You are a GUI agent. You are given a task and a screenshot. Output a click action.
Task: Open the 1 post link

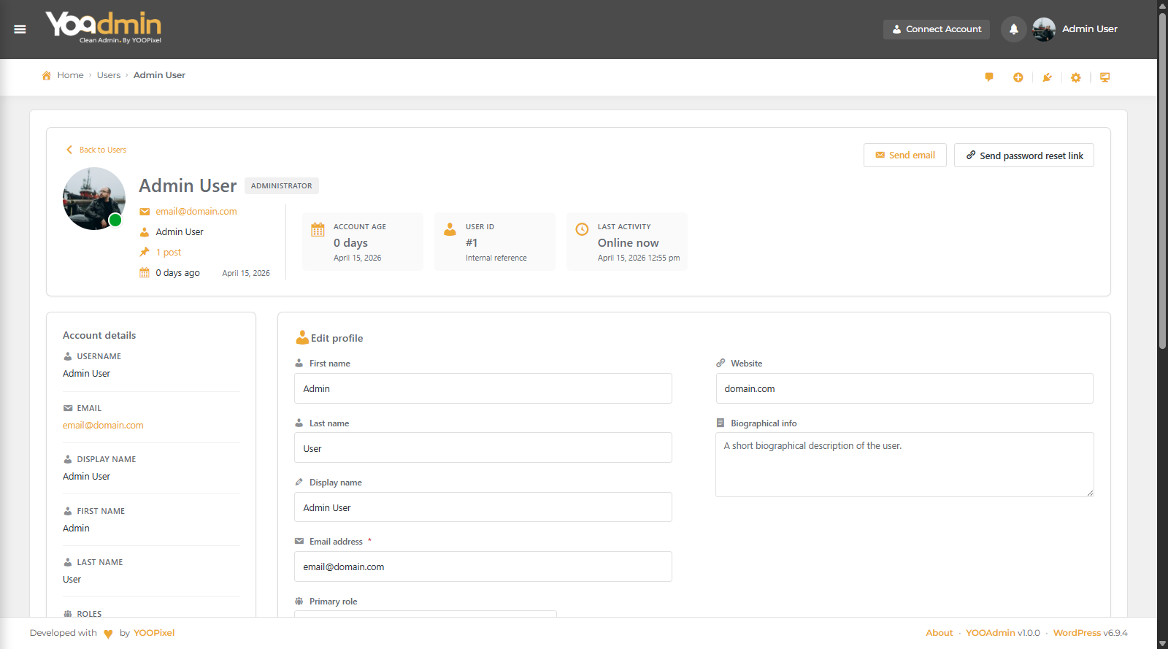(x=169, y=253)
